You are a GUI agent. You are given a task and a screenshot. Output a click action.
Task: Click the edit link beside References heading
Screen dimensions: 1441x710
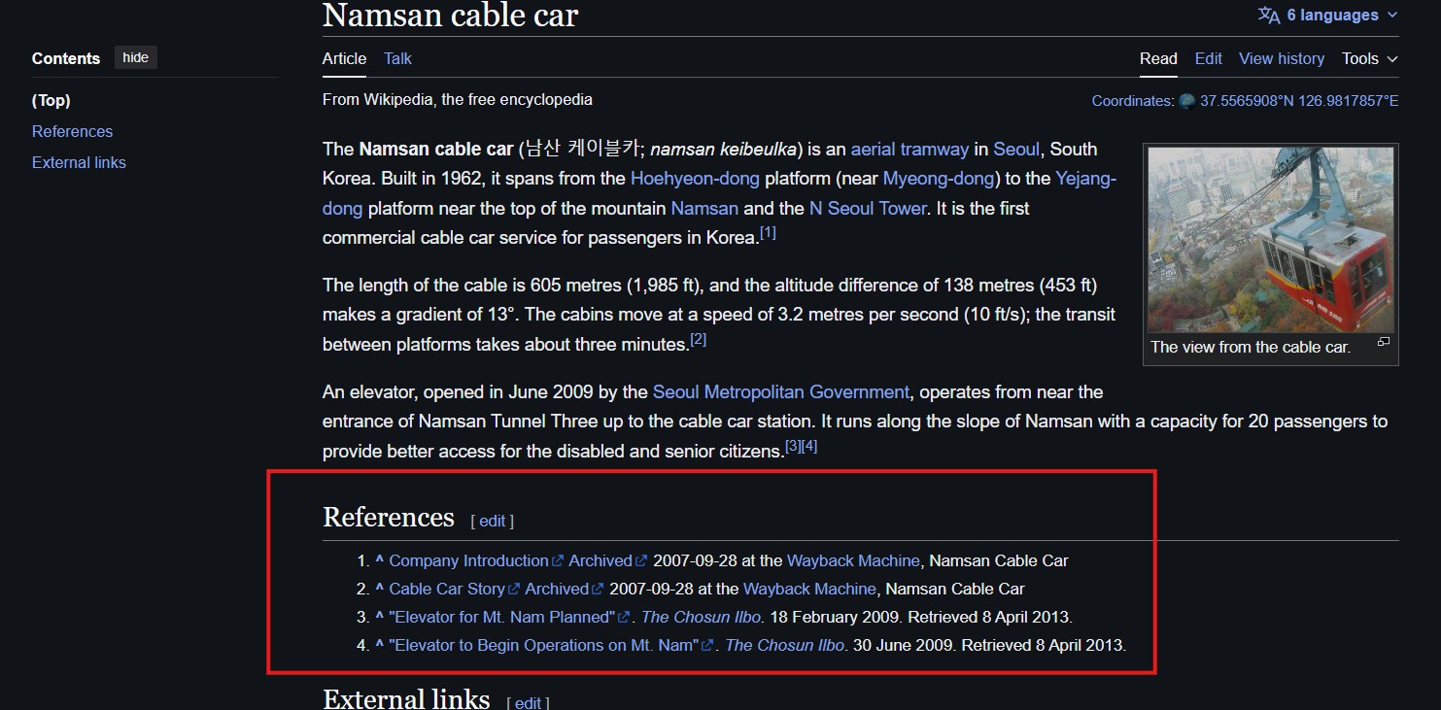click(x=492, y=522)
